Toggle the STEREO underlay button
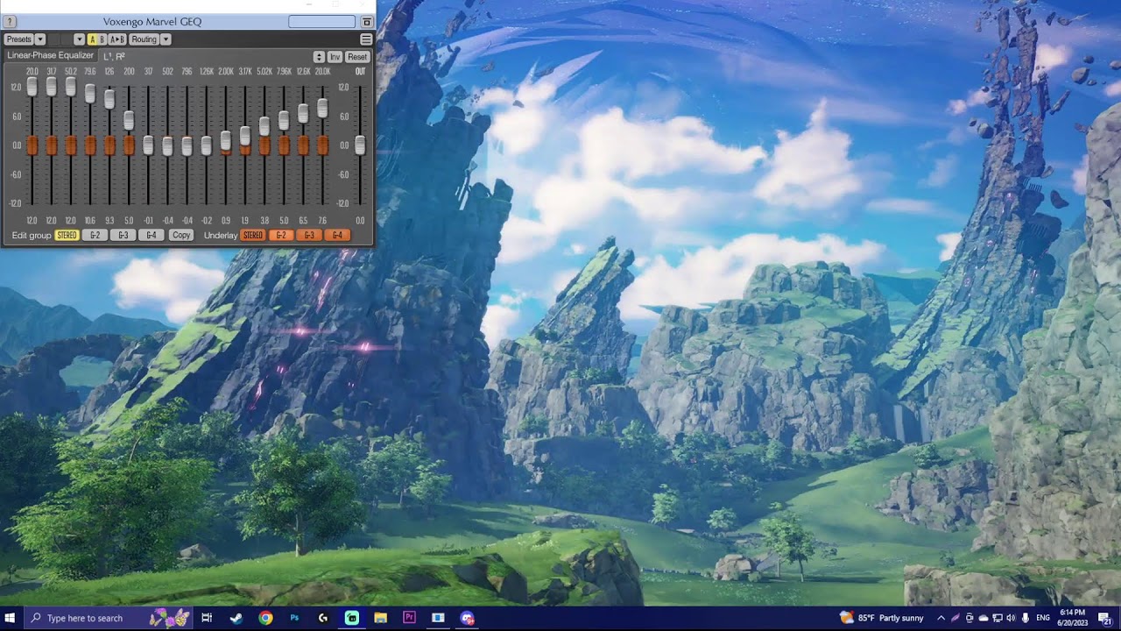The height and width of the screenshot is (631, 1121). (x=253, y=235)
